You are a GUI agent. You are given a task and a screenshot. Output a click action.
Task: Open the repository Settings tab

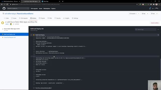pyautogui.click(x=75, y=18)
